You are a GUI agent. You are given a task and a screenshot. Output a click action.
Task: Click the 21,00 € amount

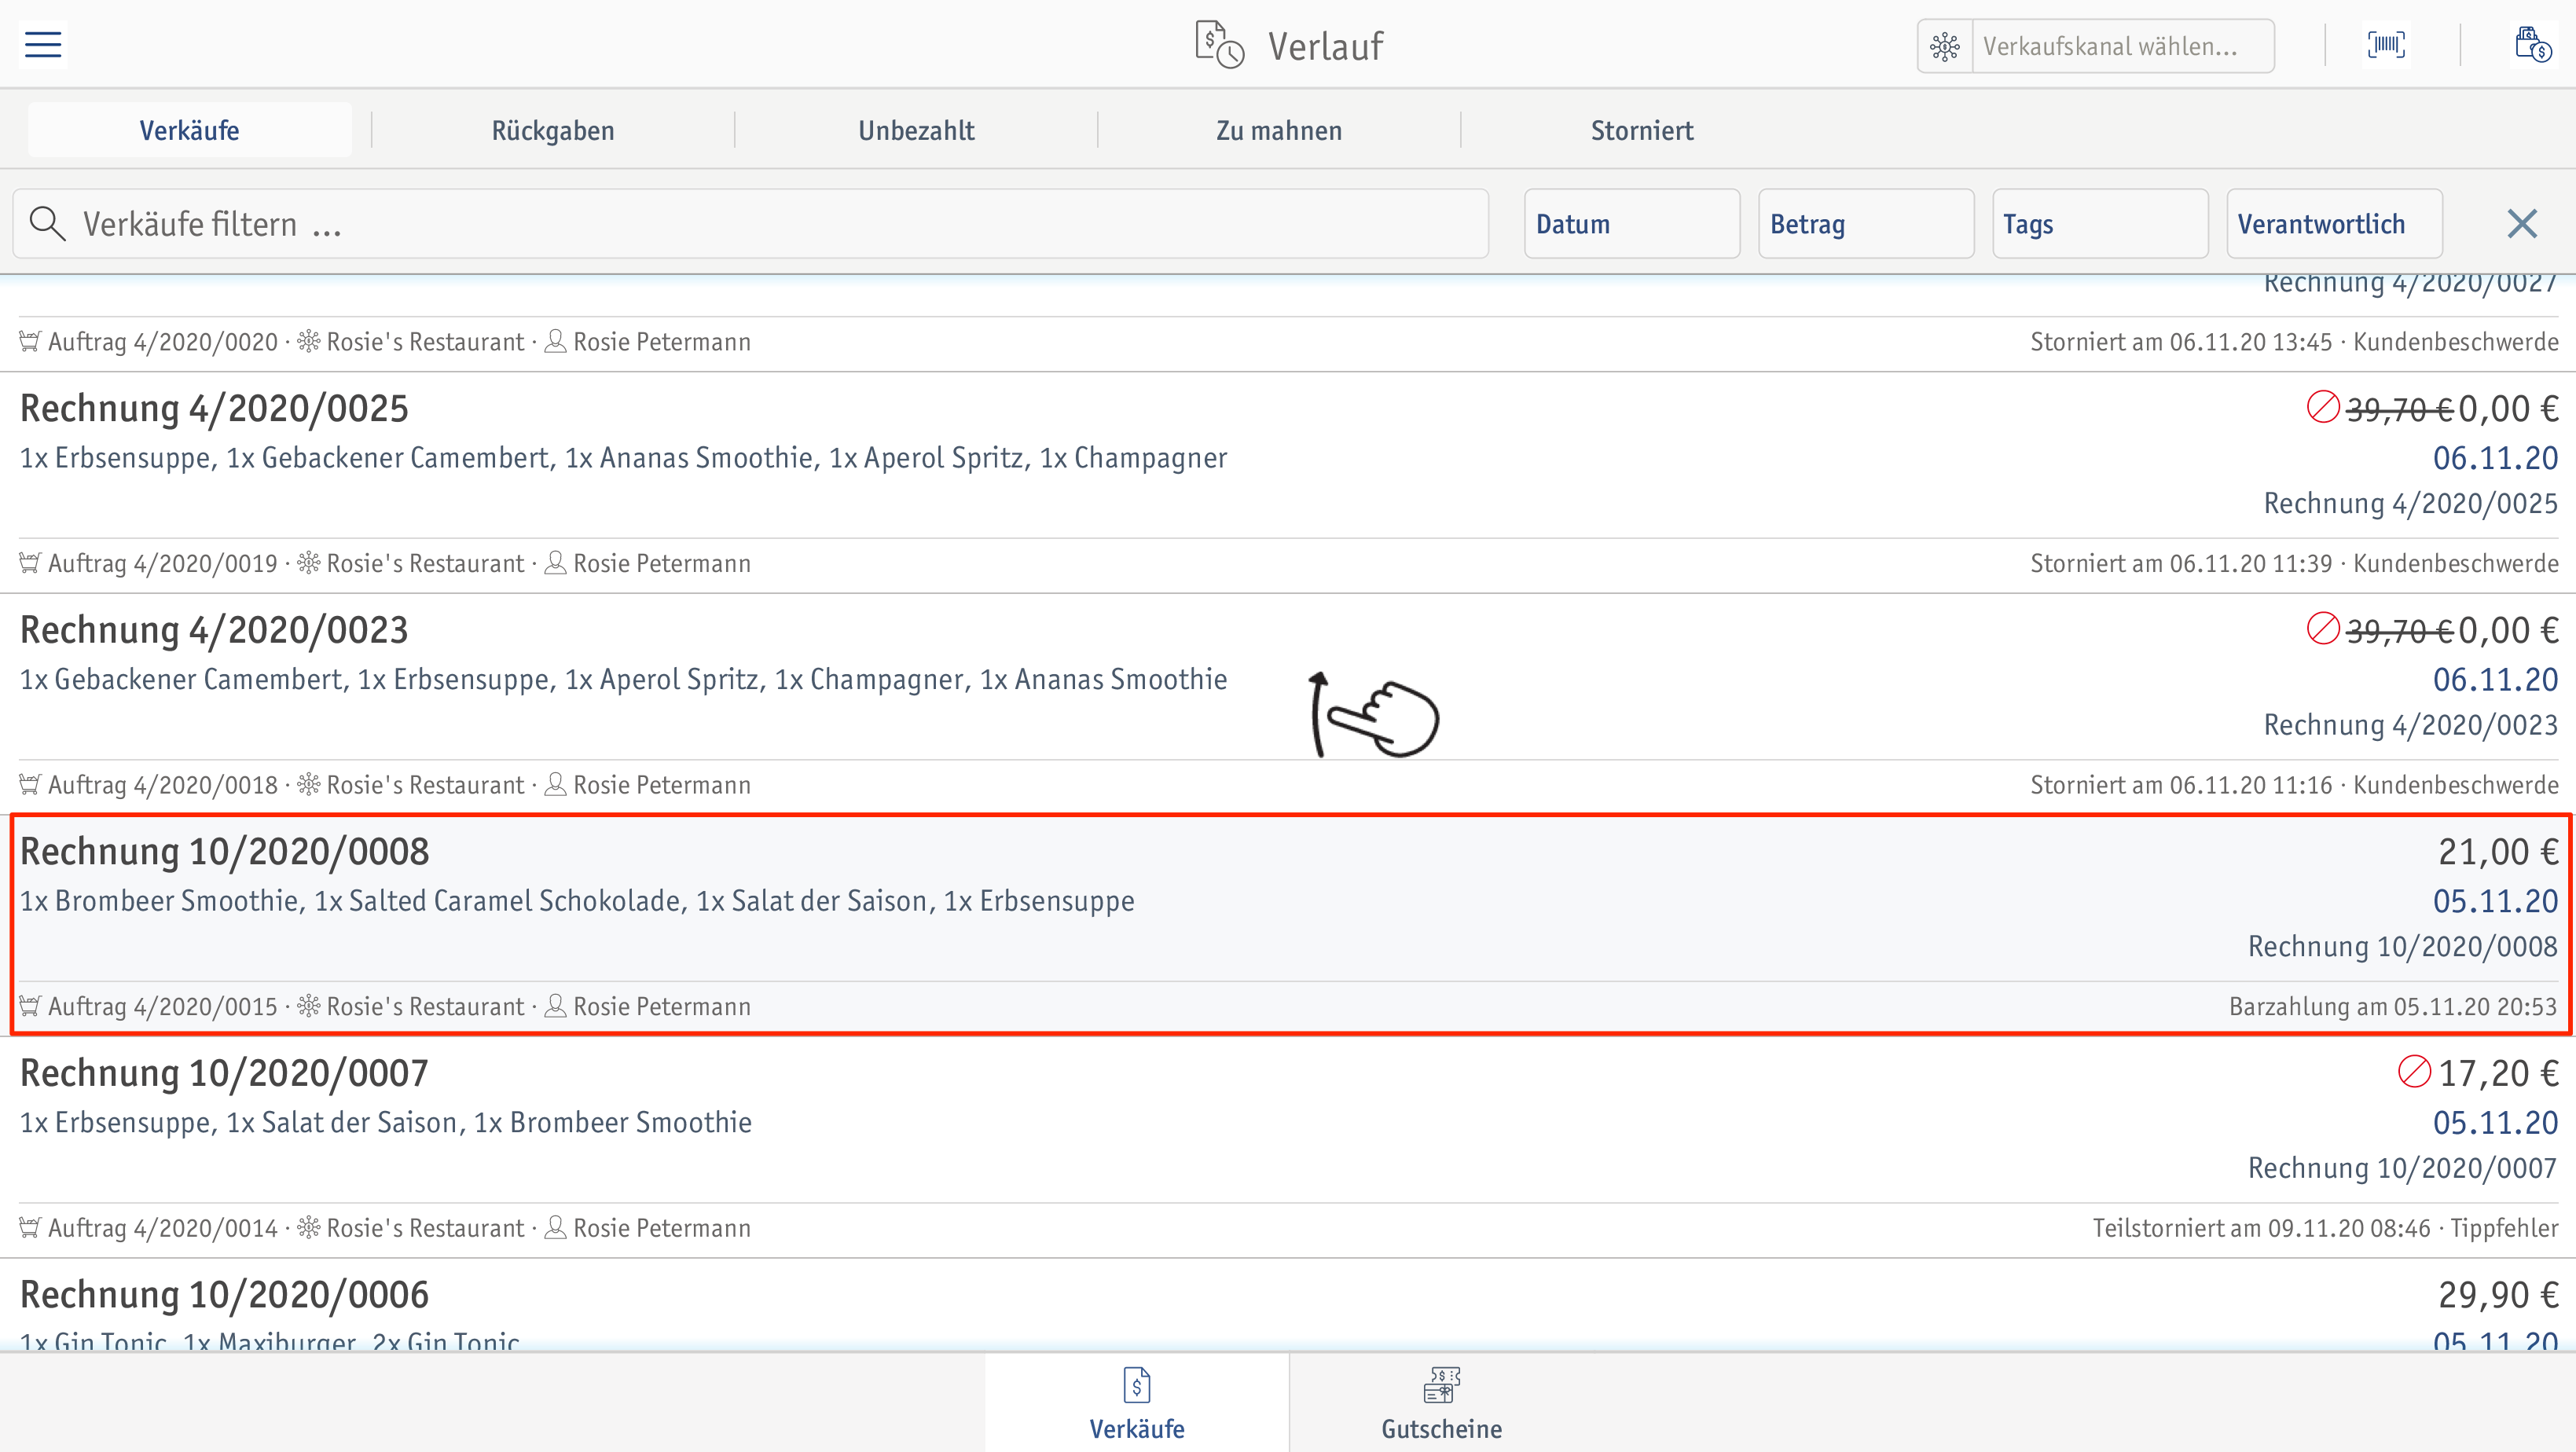(2497, 851)
